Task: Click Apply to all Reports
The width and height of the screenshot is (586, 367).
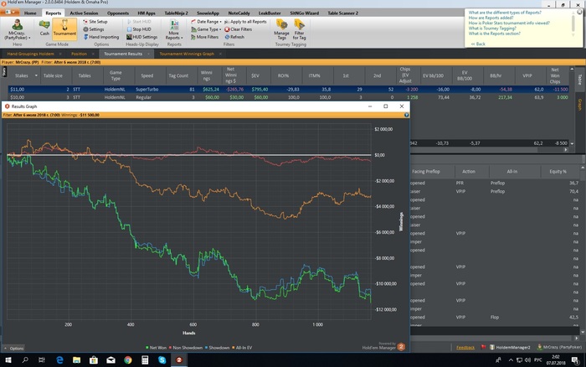Action: 245,22
